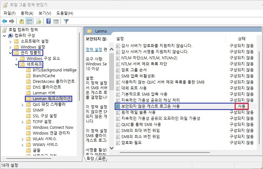Click the policy icon for 원격 메일 슬롯 사용

[118, 112]
